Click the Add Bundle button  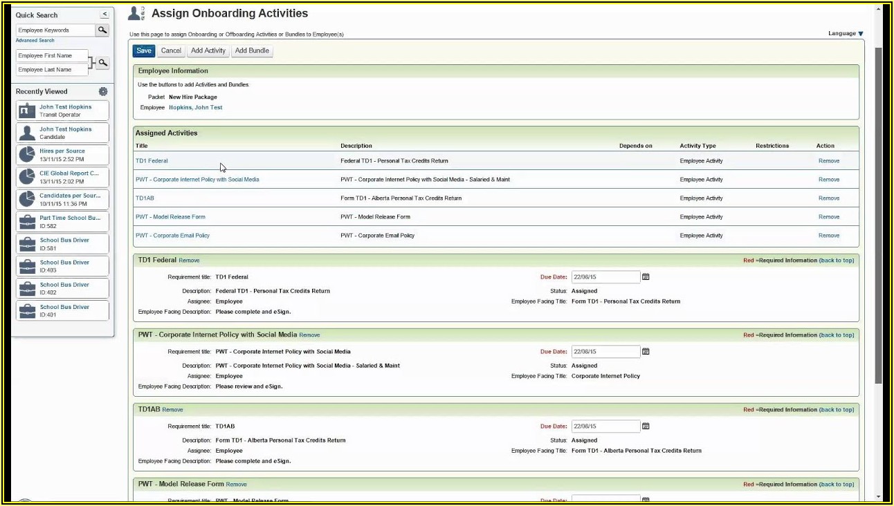point(252,50)
